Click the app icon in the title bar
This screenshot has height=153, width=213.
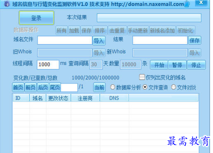[x=7, y=4]
